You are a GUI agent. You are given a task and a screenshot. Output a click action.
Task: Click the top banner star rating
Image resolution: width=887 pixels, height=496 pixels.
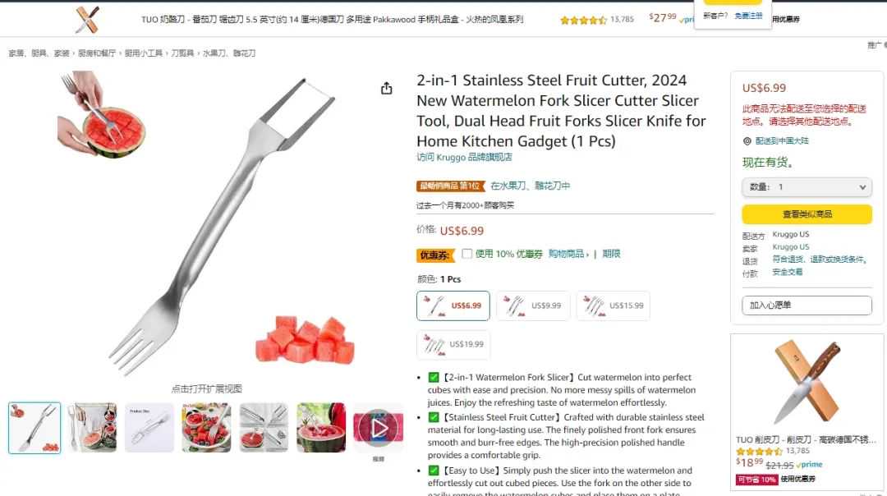click(x=583, y=20)
